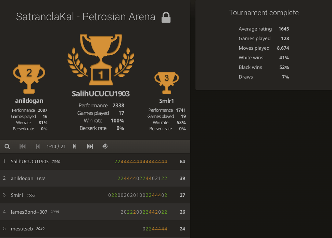Jump to last page of standings

90,146
